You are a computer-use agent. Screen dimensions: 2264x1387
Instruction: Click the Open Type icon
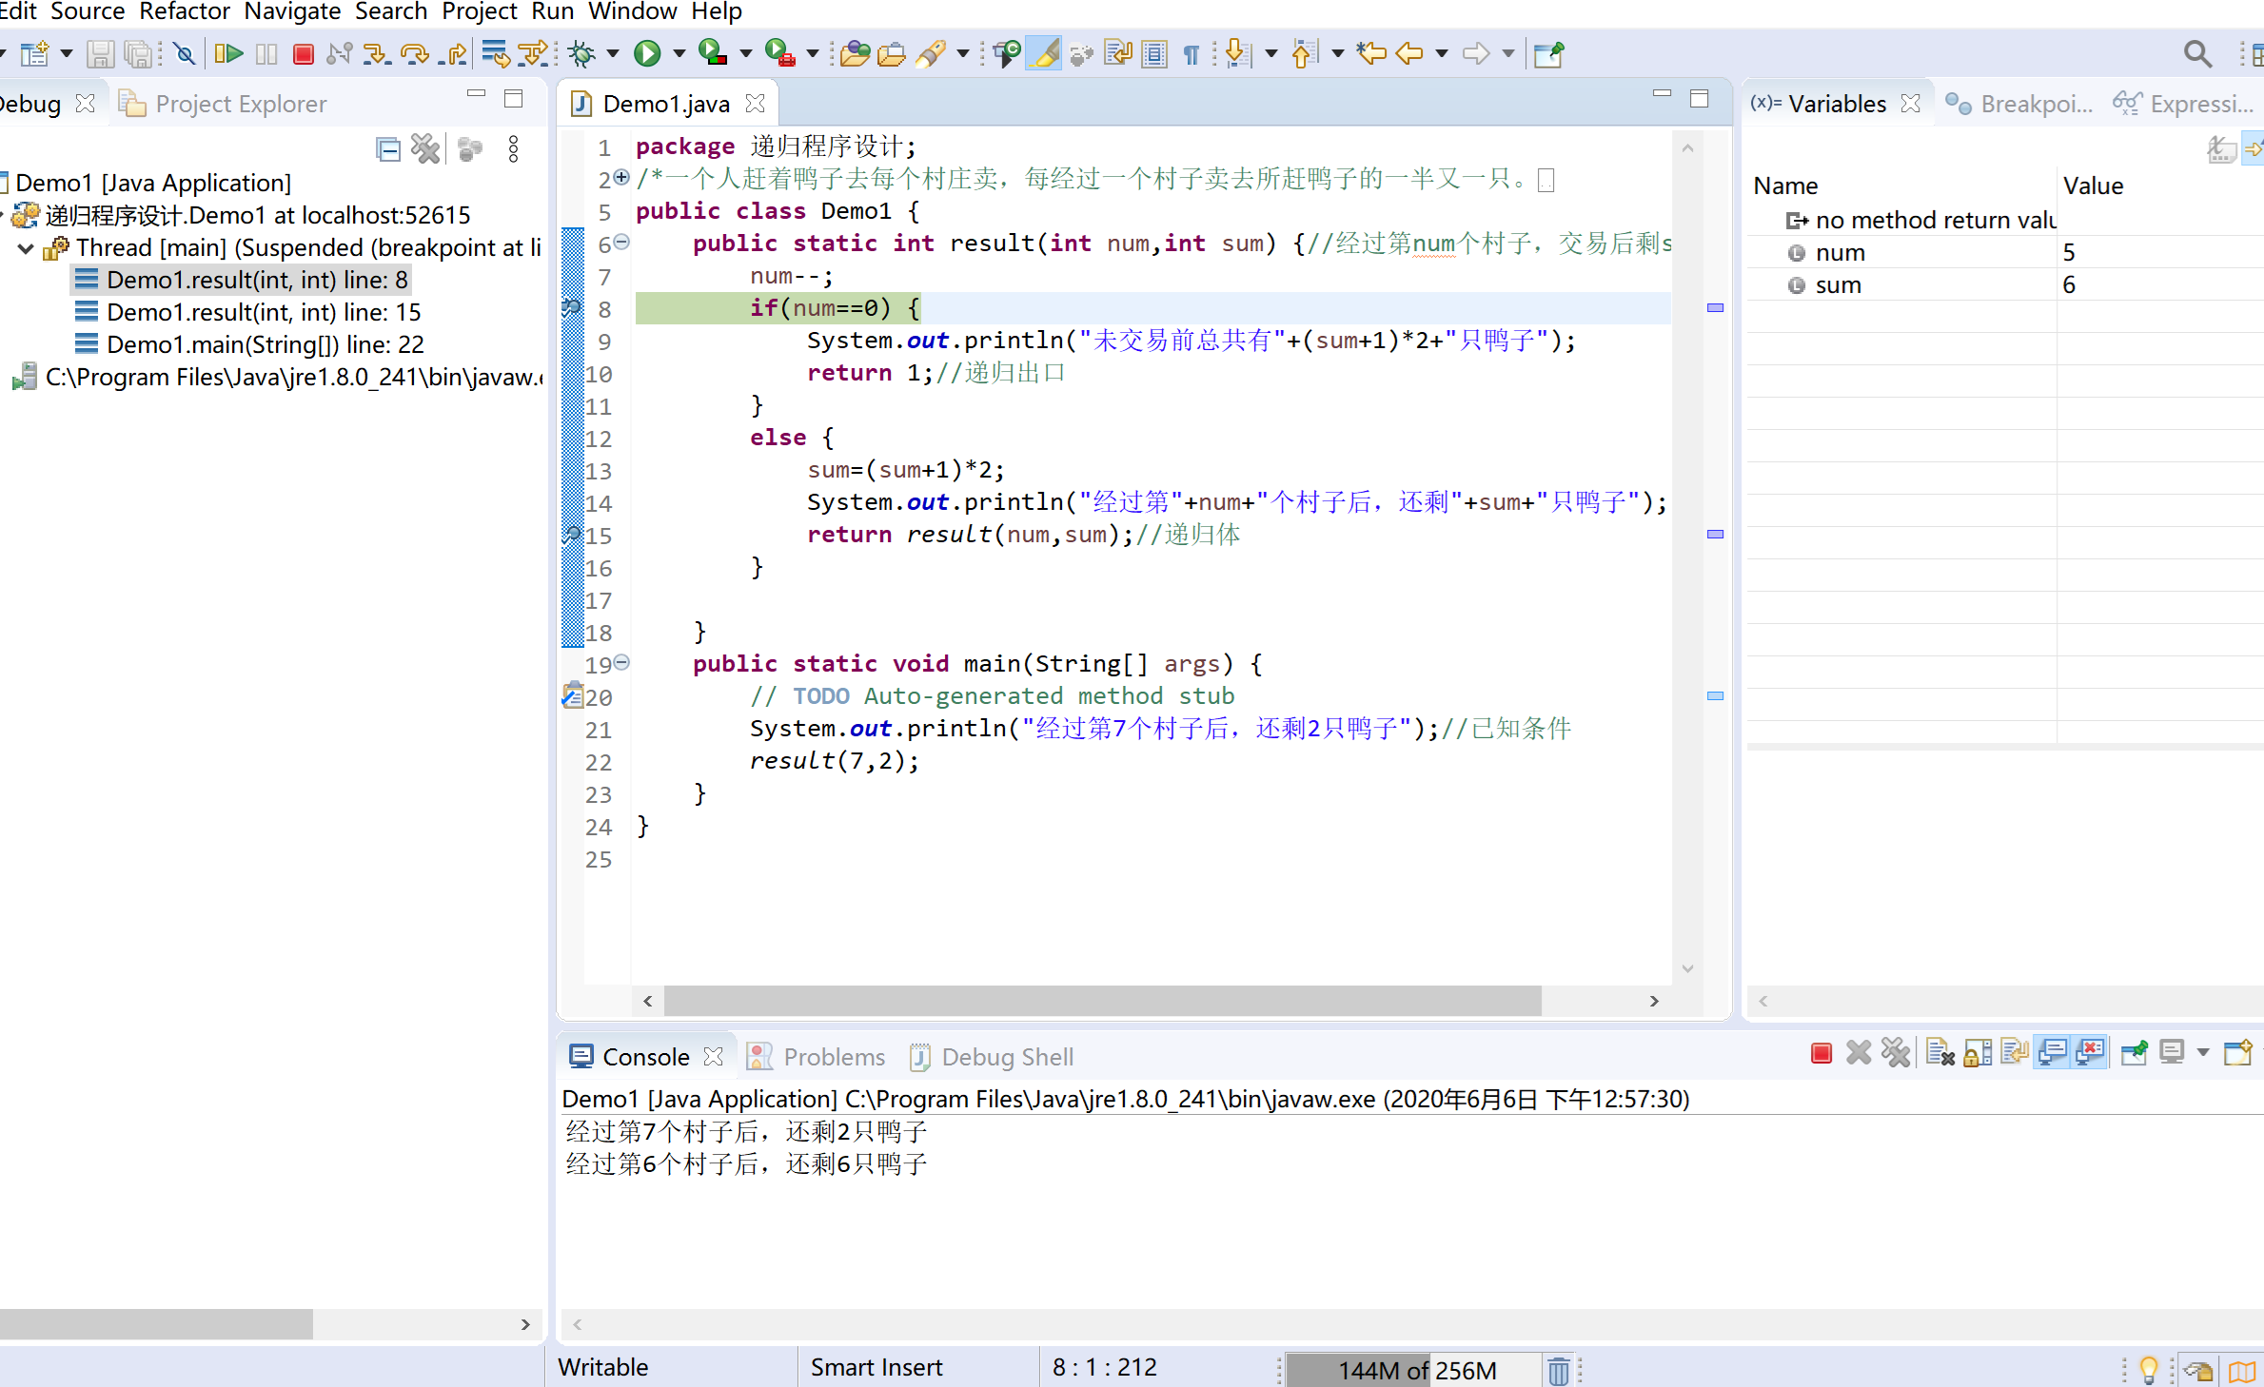pos(855,54)
